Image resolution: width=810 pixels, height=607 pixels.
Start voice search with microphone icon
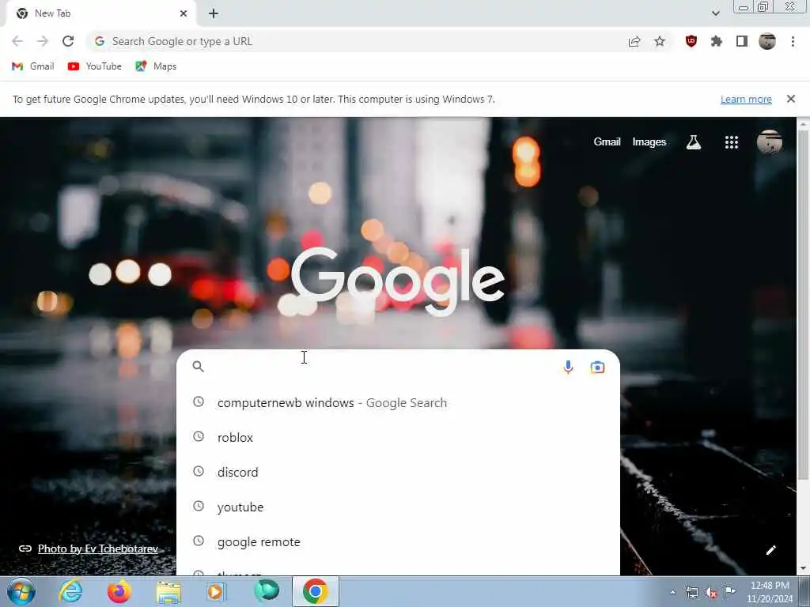click(568, 367)
